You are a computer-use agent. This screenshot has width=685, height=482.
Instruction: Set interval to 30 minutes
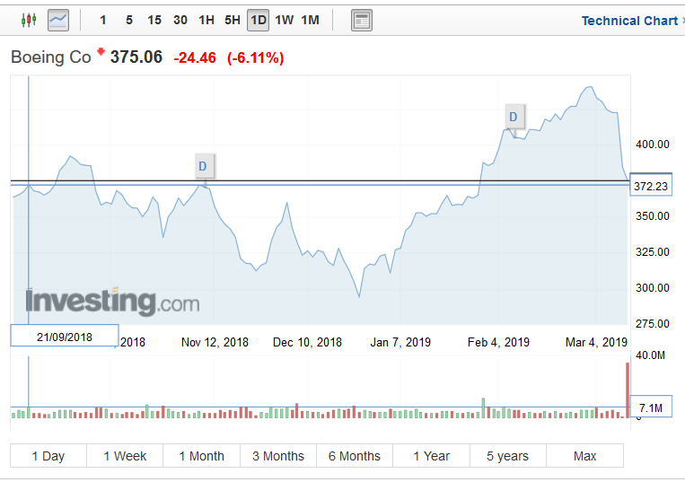pos(180,20)
